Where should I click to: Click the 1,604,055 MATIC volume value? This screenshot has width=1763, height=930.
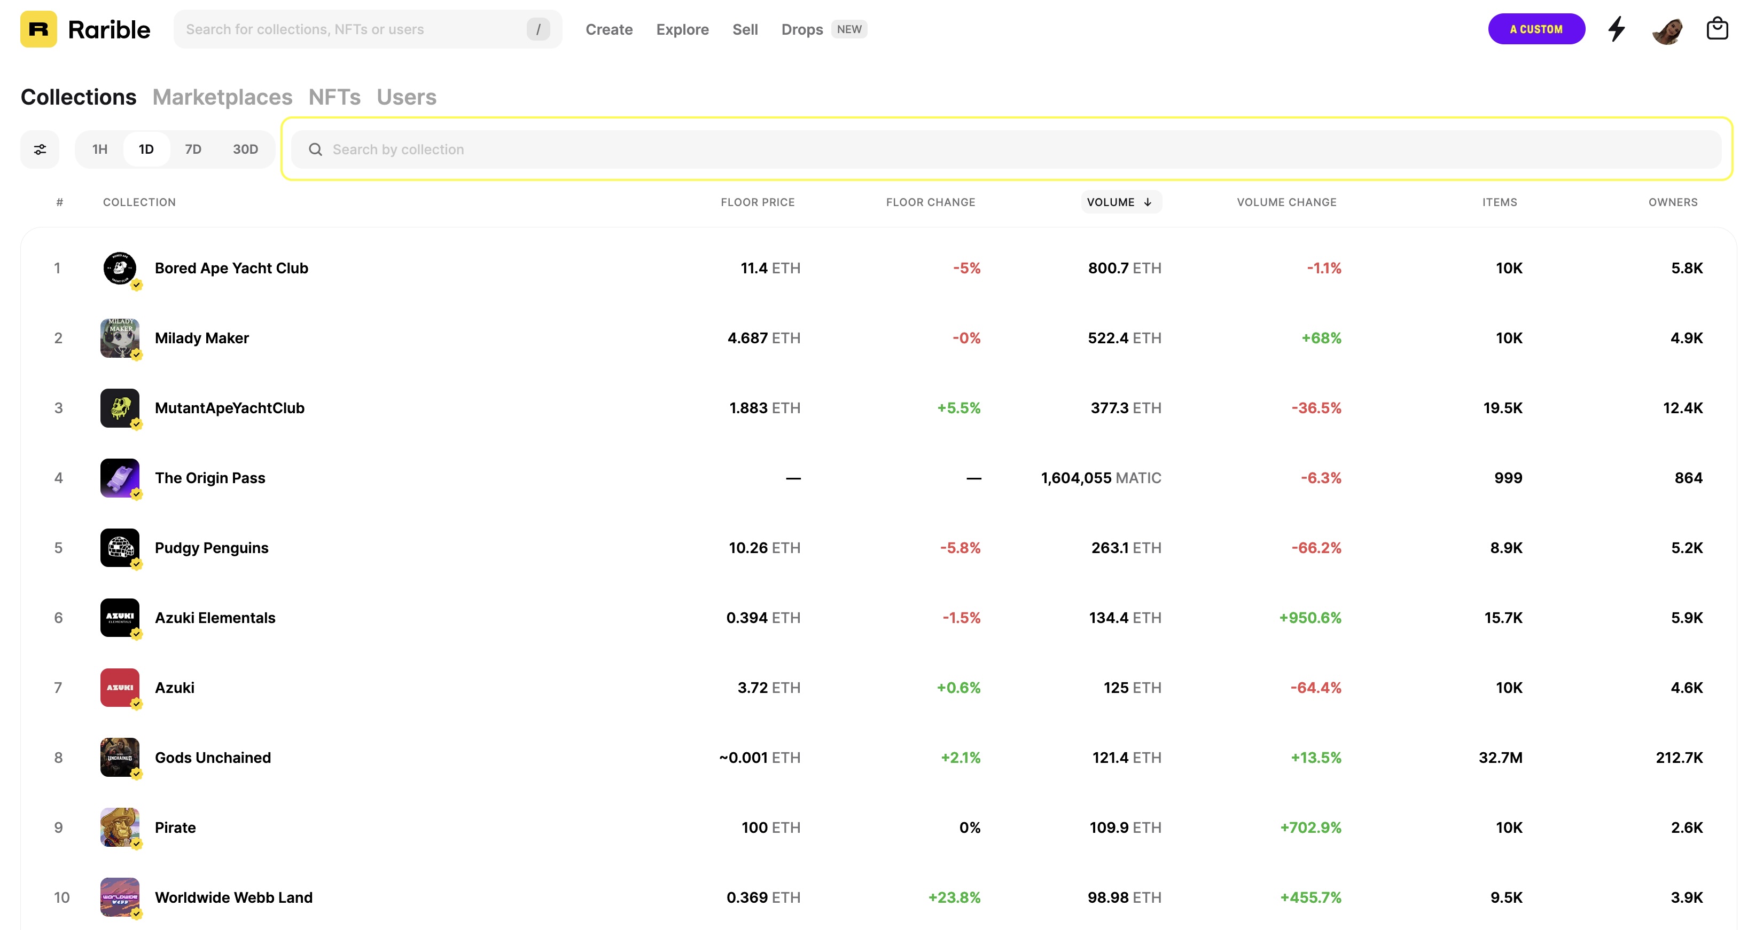point(1101,478)
